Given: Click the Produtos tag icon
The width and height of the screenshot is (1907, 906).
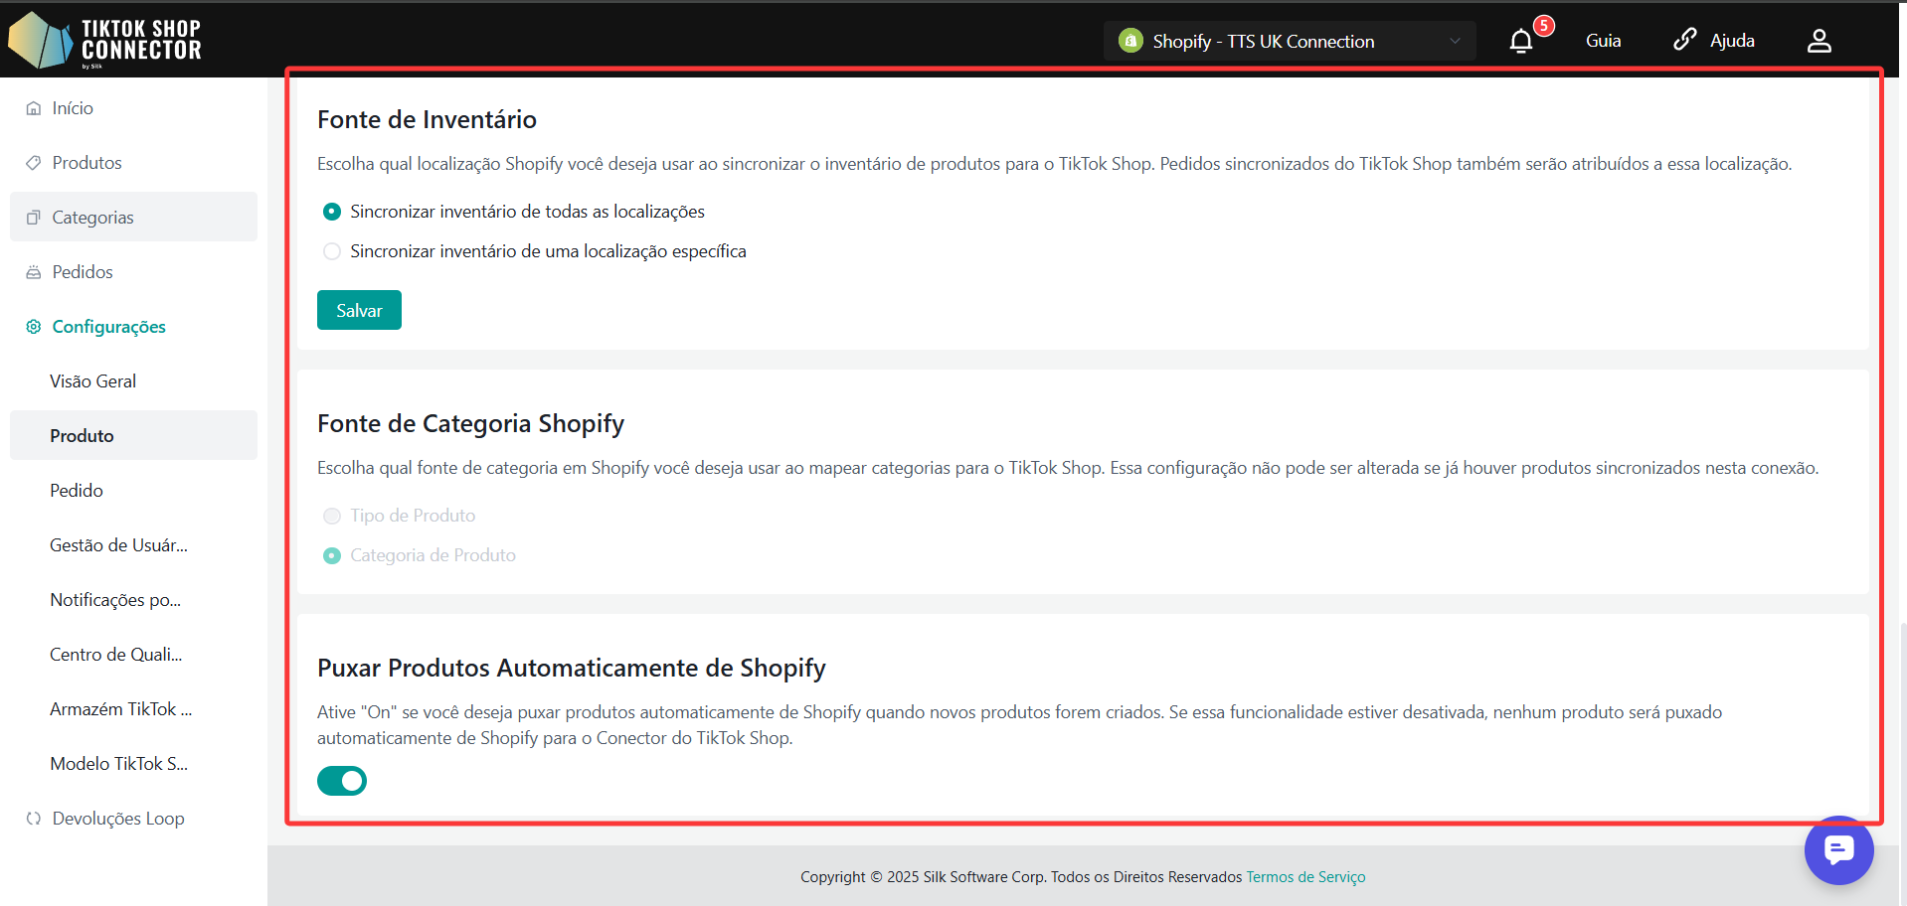Looking at the screenshot, I should pos(34,163).
